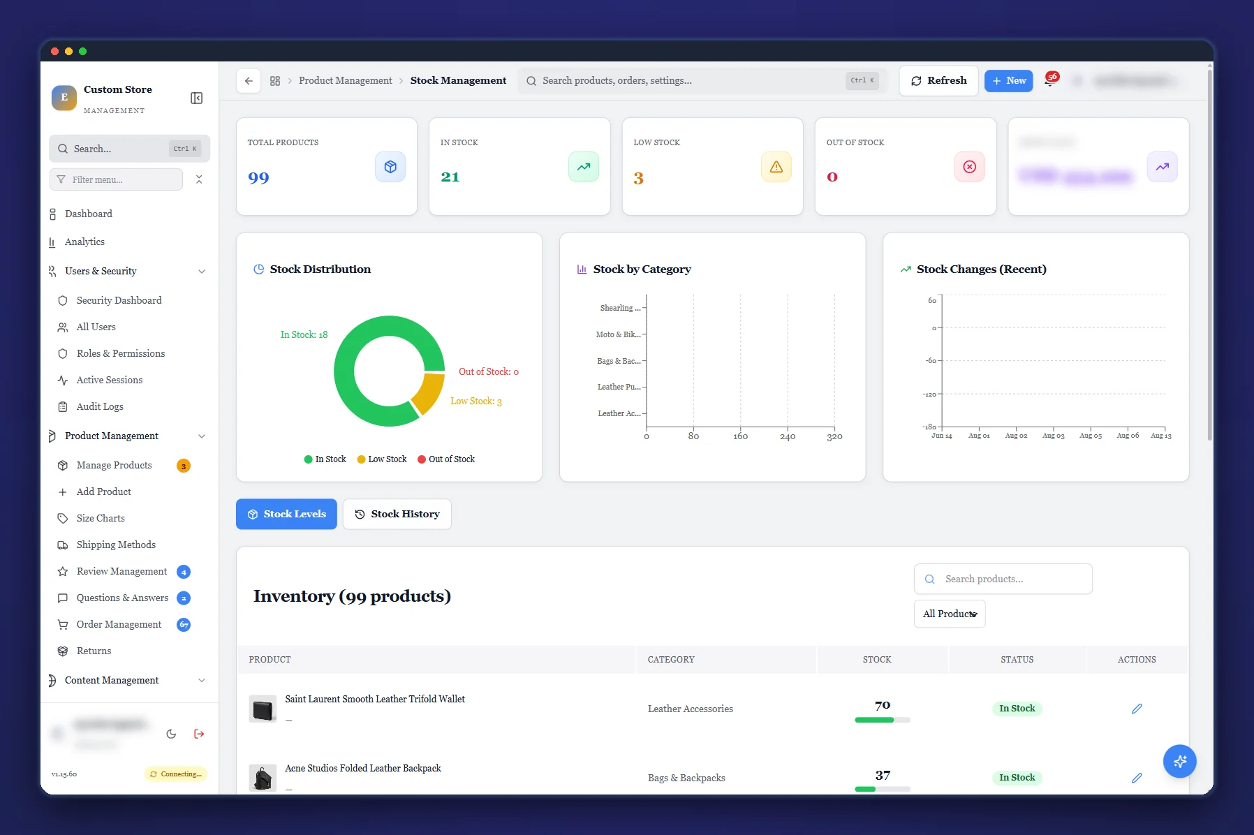1254x835 pixels.
Task: Clear the filter menu collapse icon
Action: pyautogui.click(x=199, y=179)
